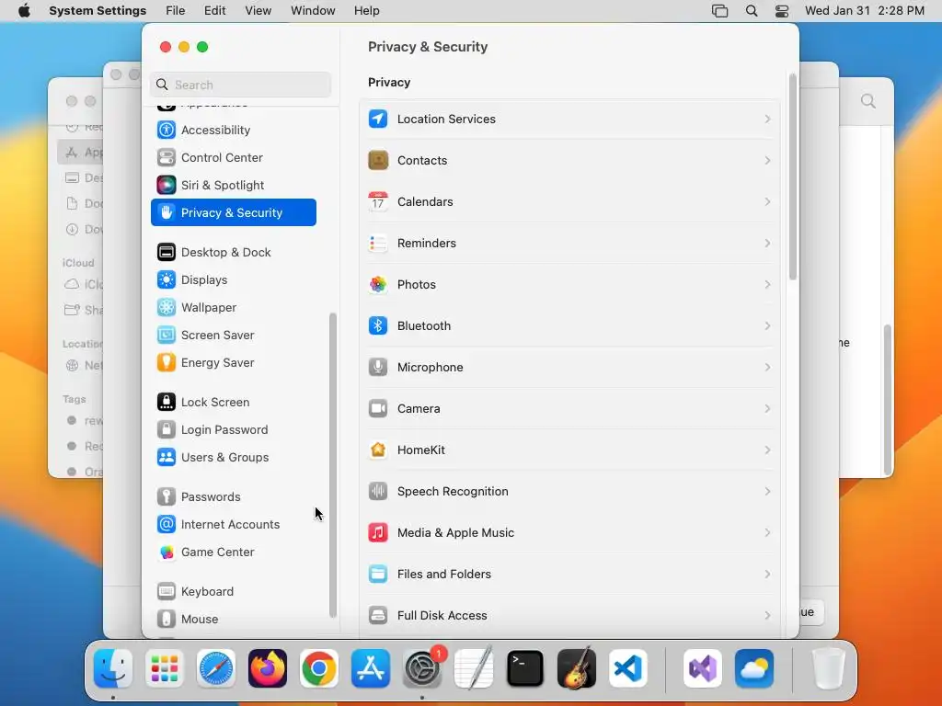
Task: Click the Full Disk Access icon
Action: (378, 615)
